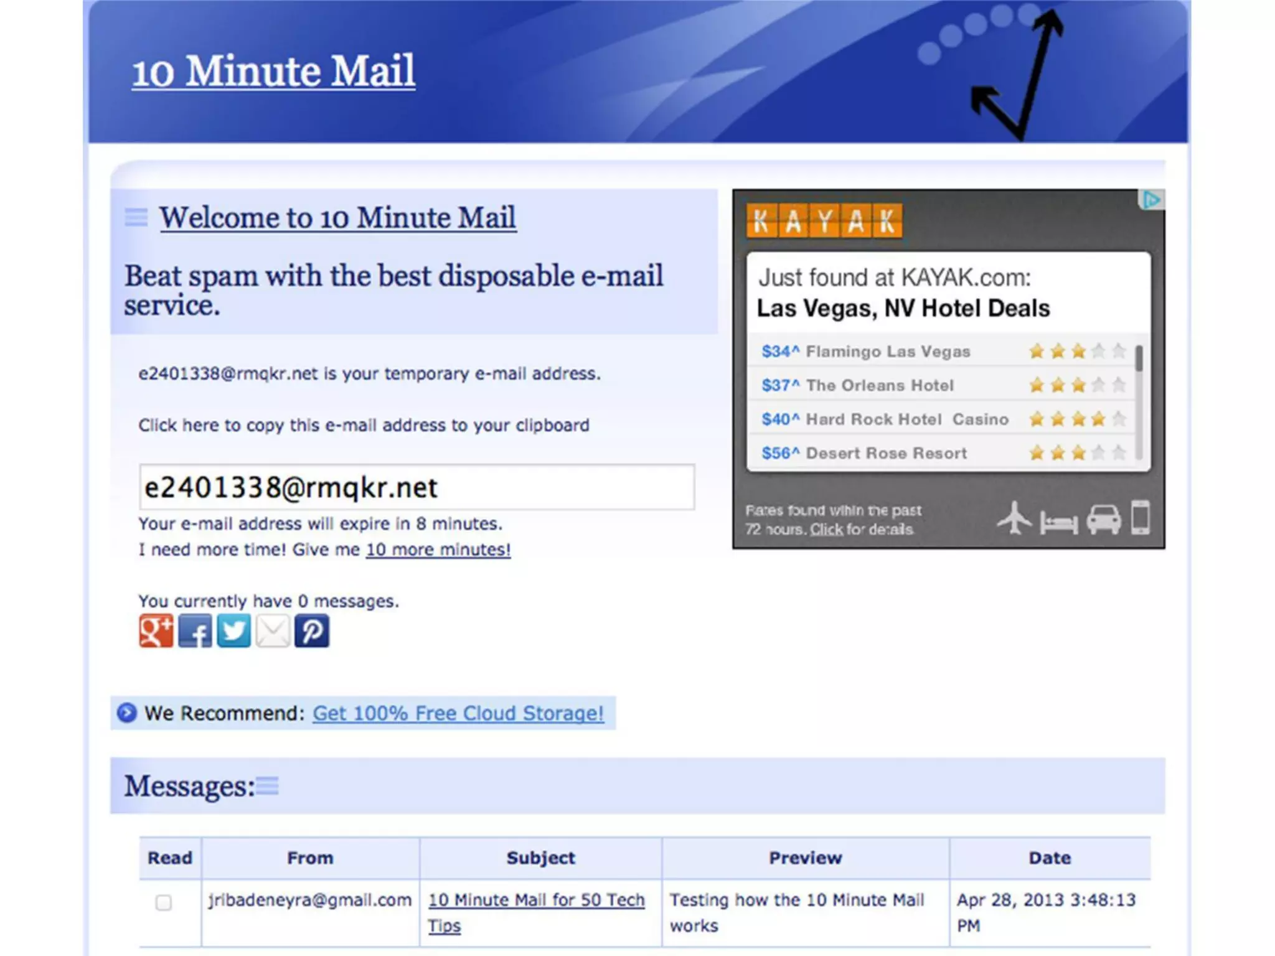
Task: Click the mobile phone icon in ad
Action: (1141, 518)
